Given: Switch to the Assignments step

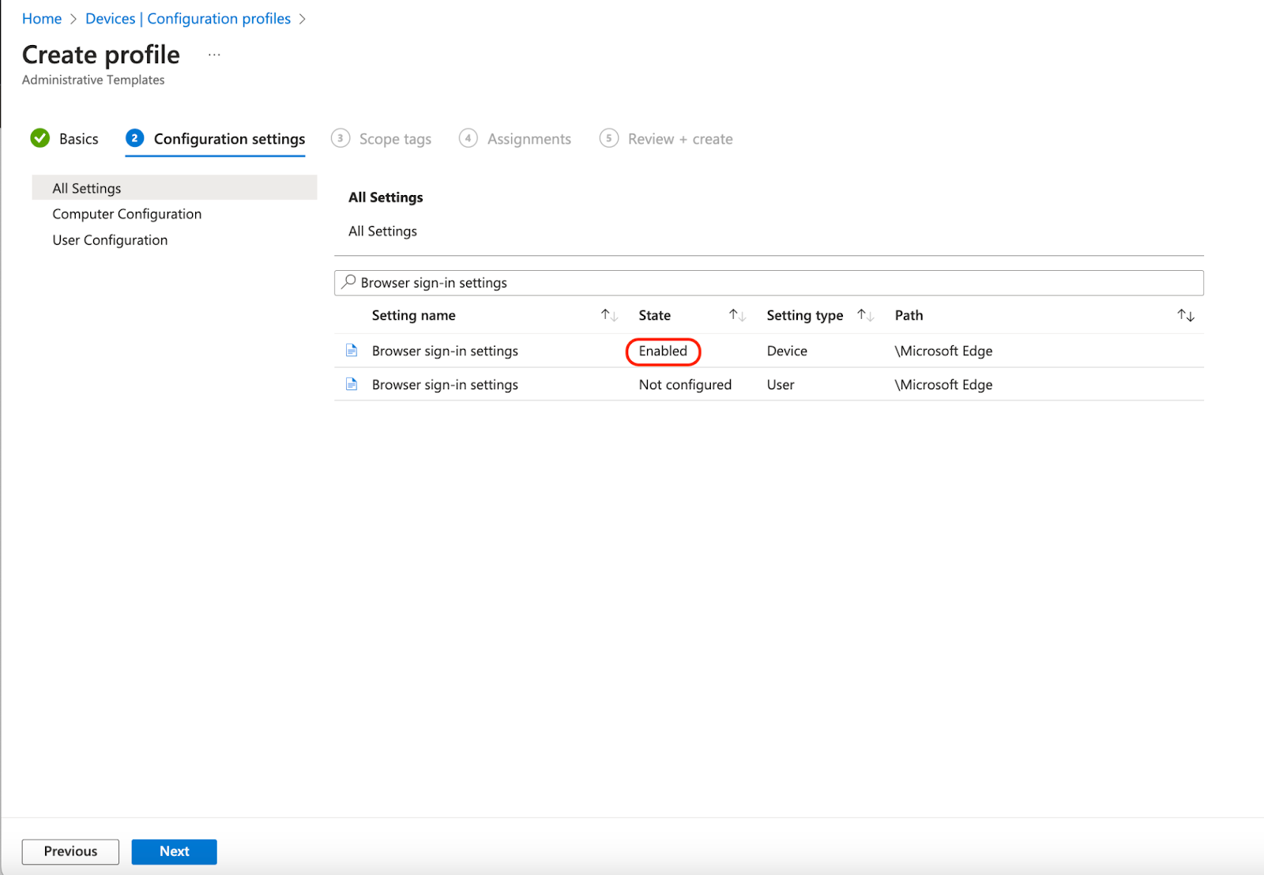Looking at the screenshot, I should pyautogui.click(x=529, y=138).
